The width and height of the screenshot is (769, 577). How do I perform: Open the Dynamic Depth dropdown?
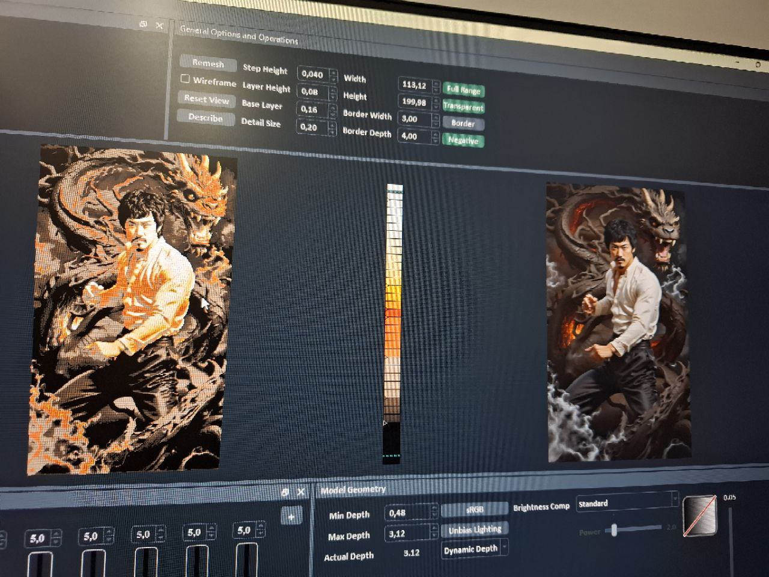point(475,549)
